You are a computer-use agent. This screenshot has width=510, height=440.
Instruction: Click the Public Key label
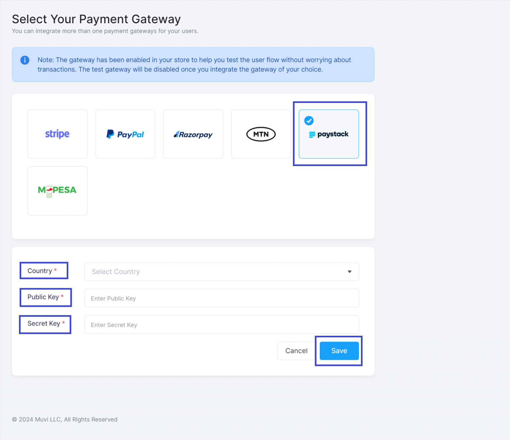click(43, 297)
